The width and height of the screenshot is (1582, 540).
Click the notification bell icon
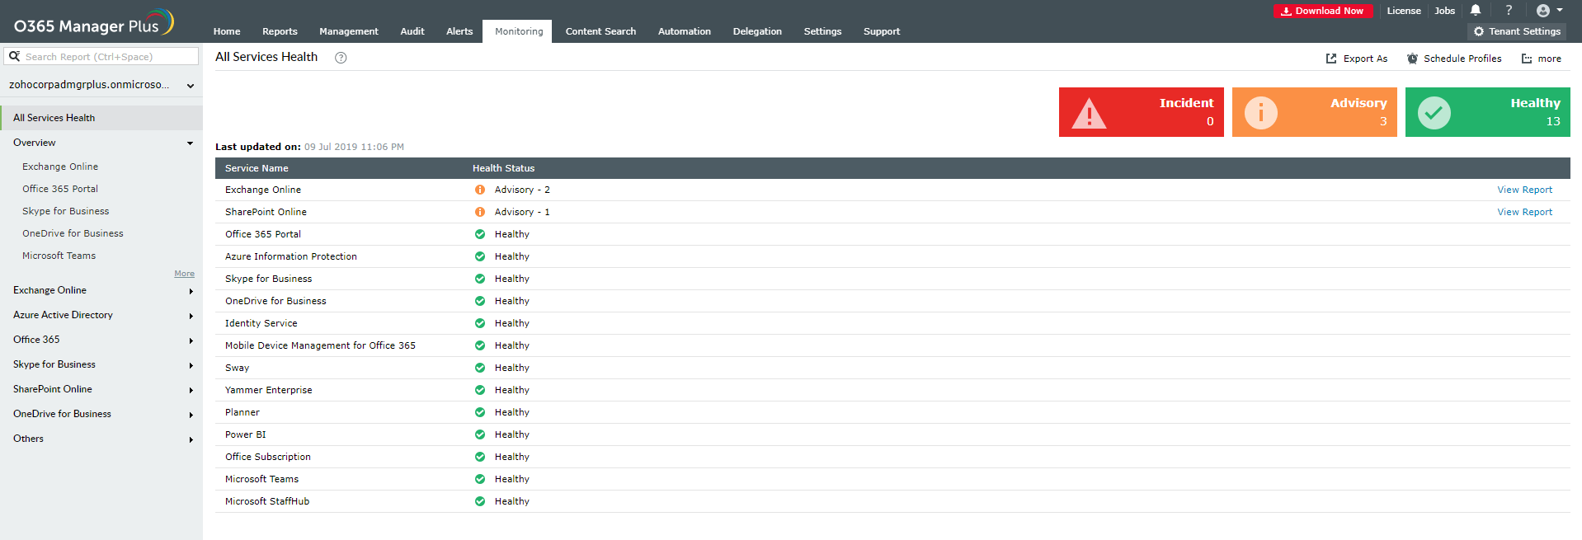pos(1476,10)
